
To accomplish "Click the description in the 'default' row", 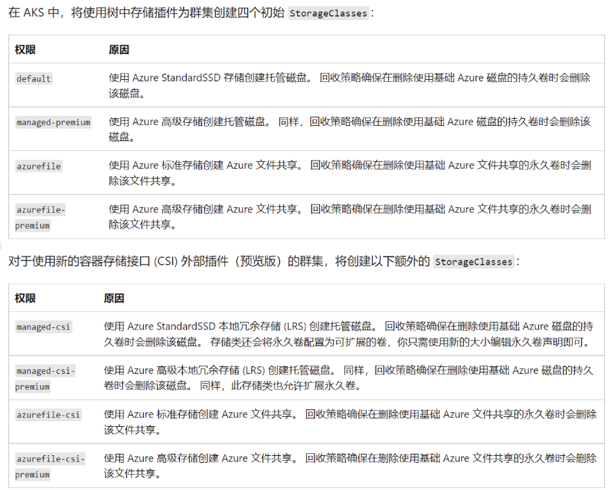I will [x=349, y=85].
